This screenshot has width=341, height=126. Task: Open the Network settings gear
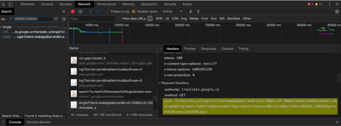click(x=337, y=12)
